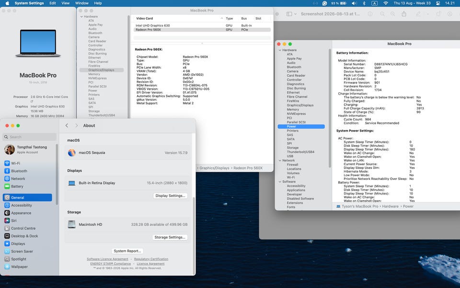Collapse Software group in System Information sidebar

tap(280, 181)
